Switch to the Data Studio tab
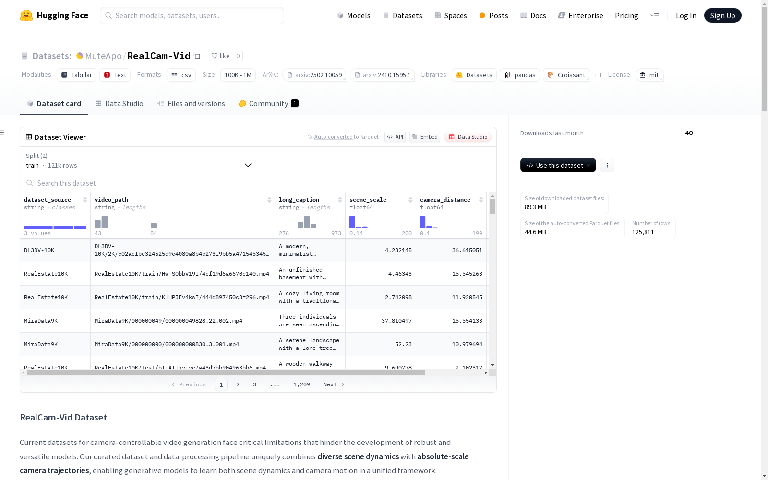This screenshot has width=768, height=480. click(x=120, y=104)
